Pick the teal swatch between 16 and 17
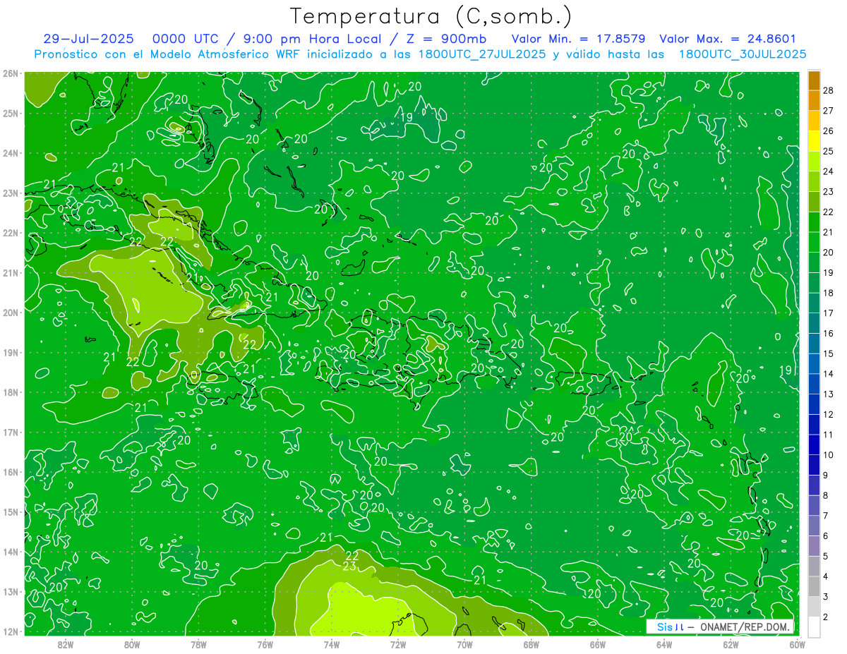847x654 pixels. [813, 324]
